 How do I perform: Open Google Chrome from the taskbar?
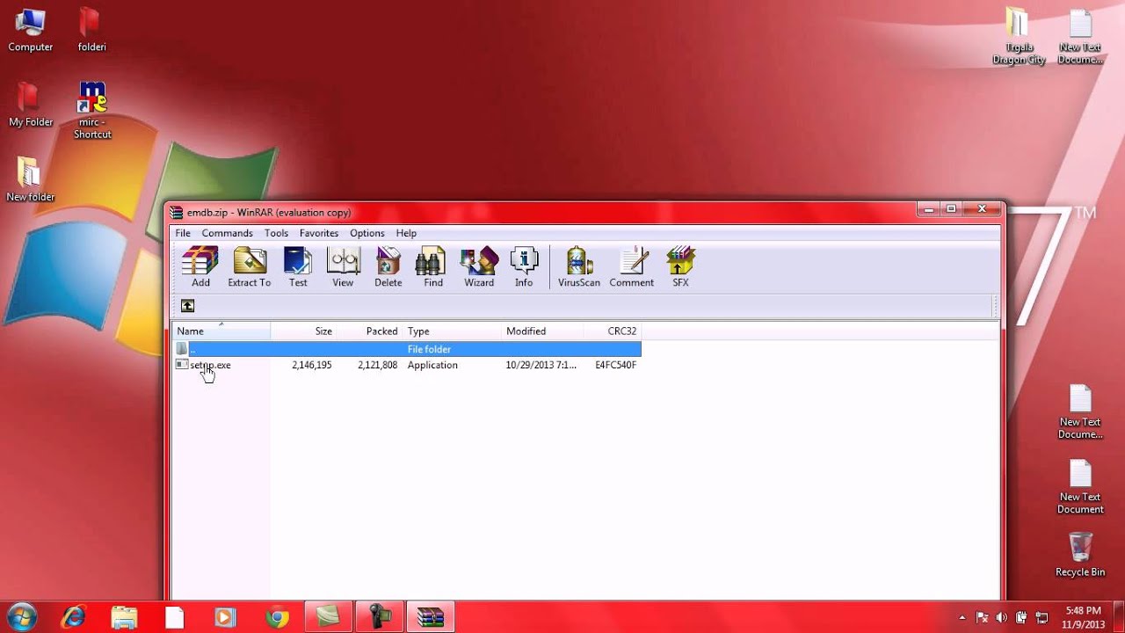click(x=278, y=617)
